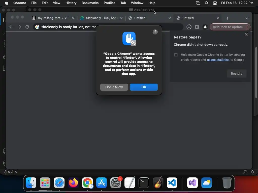Image resolution: width=258 pixels, height=193 pixels.
Task: Click the Stage Manager menu bar icon
Action: (198, 3)
